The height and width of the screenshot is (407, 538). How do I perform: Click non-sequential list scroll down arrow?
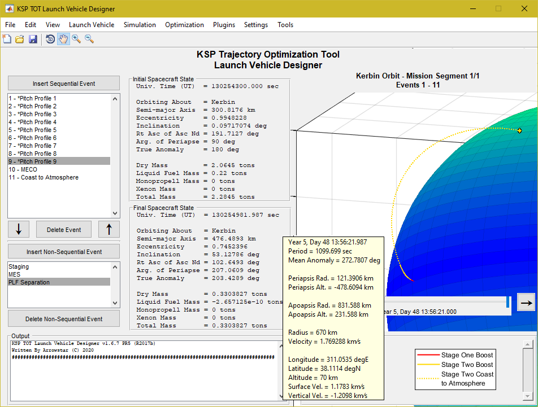115,303
